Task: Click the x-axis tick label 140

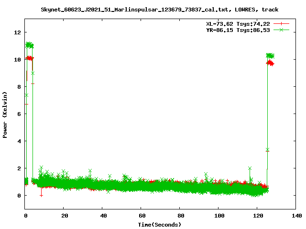Action: 296,216
